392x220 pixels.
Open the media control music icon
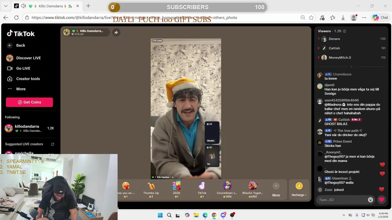pos(322,18)
